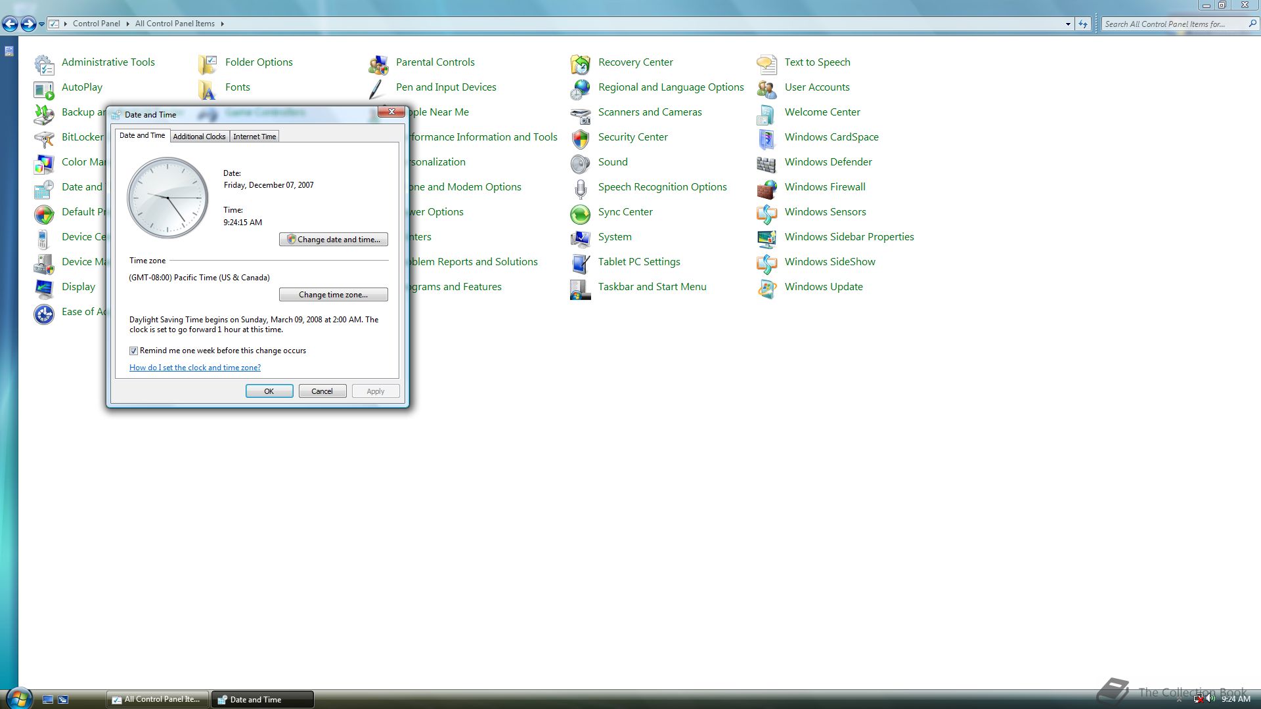Open the Security Center shield icon

[x=581, y=139]
